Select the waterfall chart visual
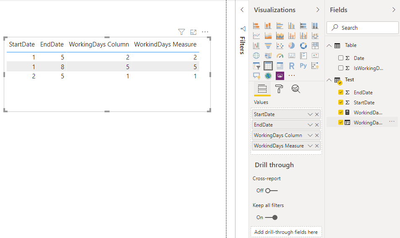Viewport: 400px width, 238px height. [x=256, y=46]
